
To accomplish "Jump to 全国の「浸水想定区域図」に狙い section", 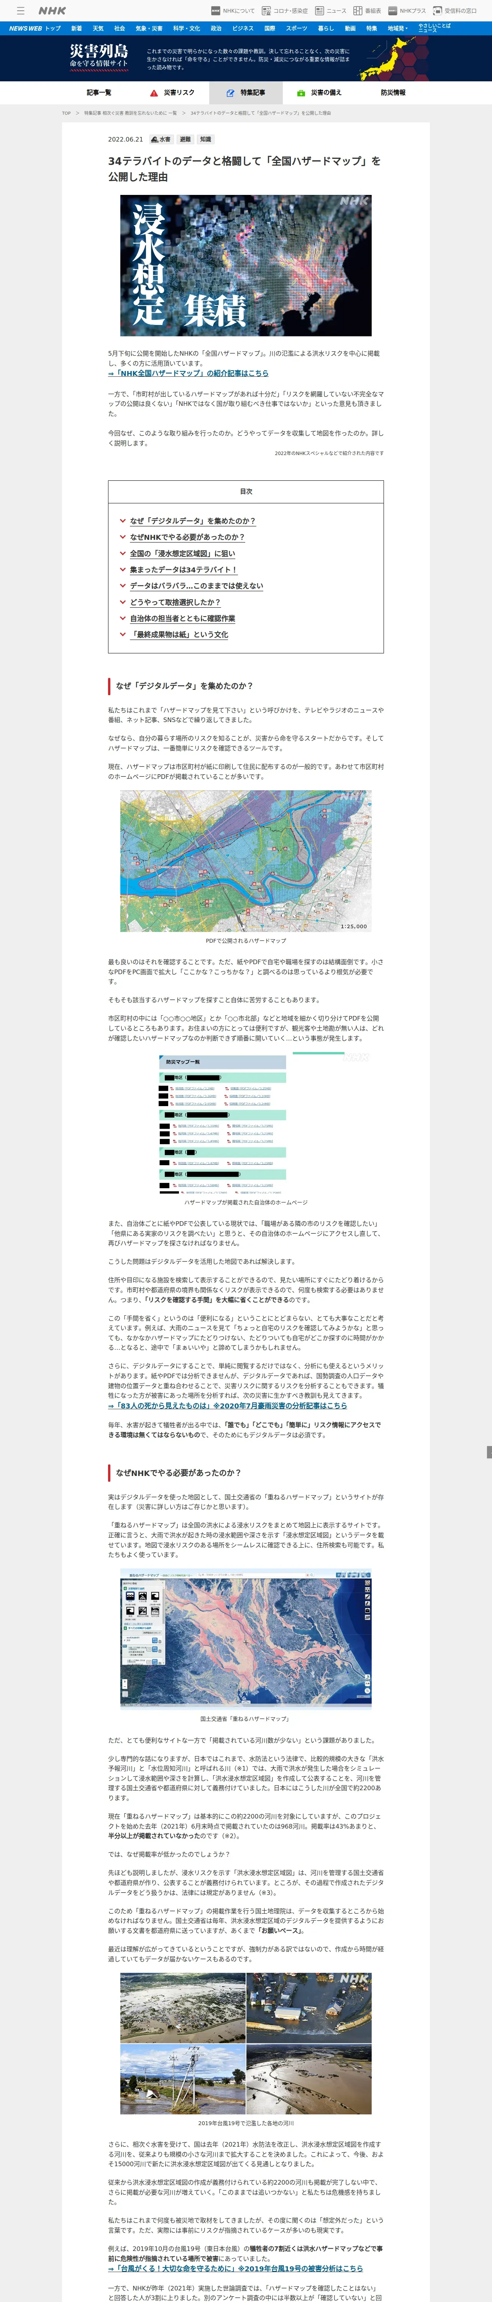I will pyautogui.click(x=182, y=553).
